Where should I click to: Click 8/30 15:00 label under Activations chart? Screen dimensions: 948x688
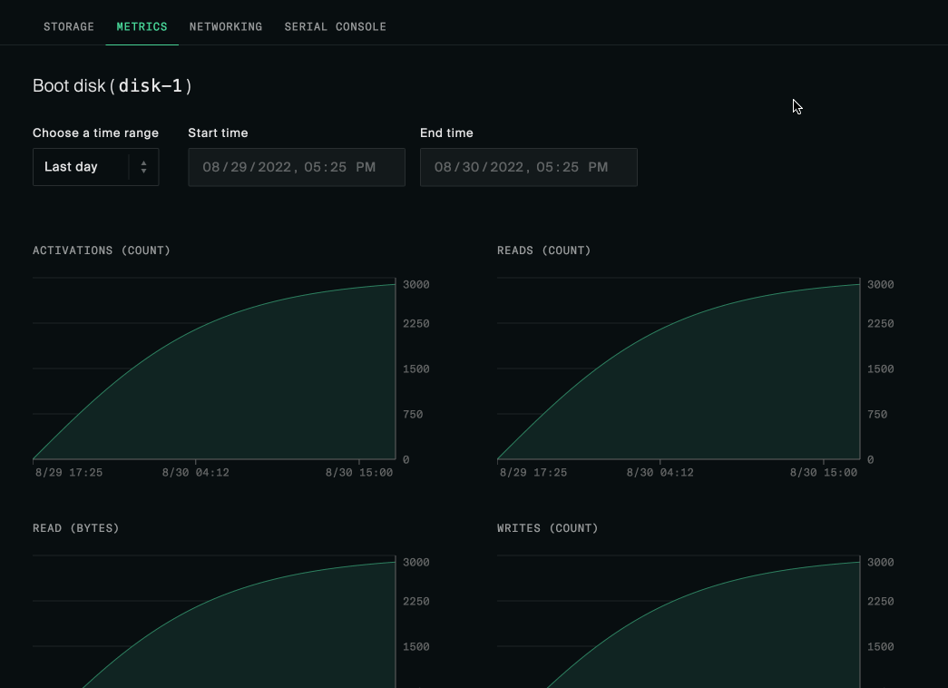359,473
